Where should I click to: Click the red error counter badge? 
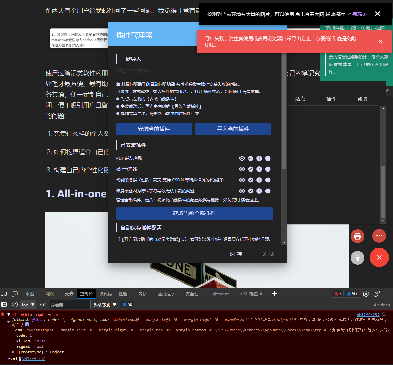tap(338, 294)
